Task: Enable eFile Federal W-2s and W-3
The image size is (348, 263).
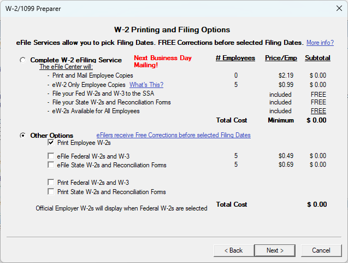Action: (x=51, y=156)
